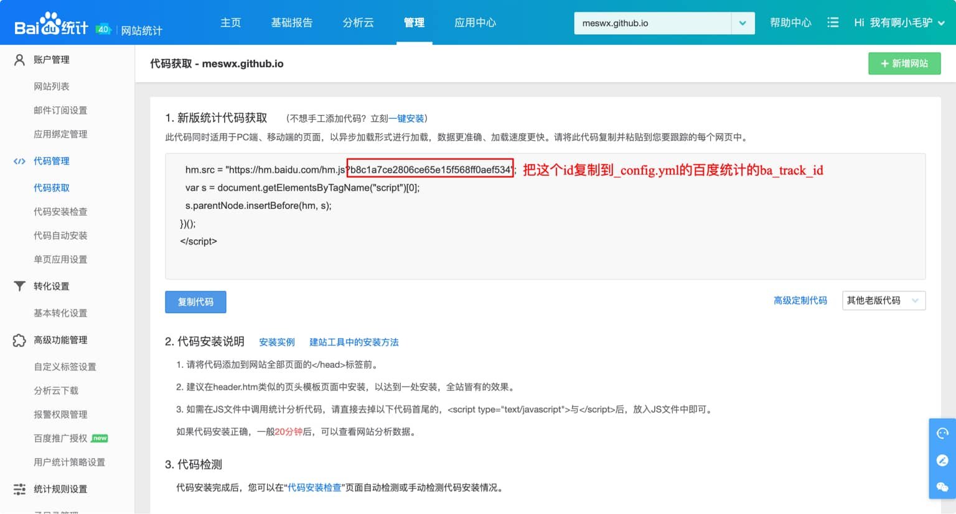Open the 一键安装 link
Viewport: 956px width, 514px height.
[406, 118]
